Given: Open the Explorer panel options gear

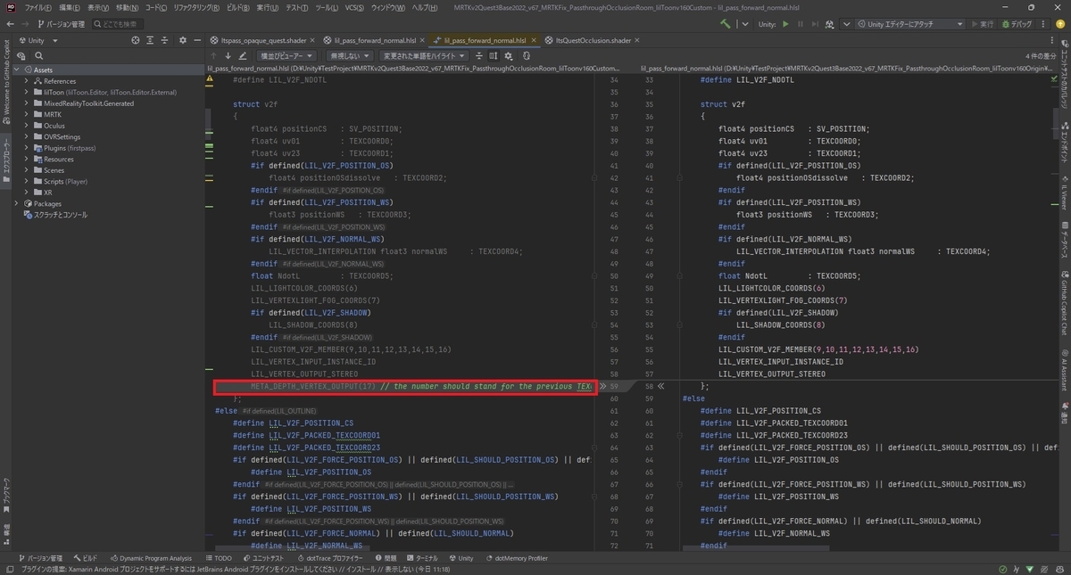Looking at the screenshot, I should [183, 40].
